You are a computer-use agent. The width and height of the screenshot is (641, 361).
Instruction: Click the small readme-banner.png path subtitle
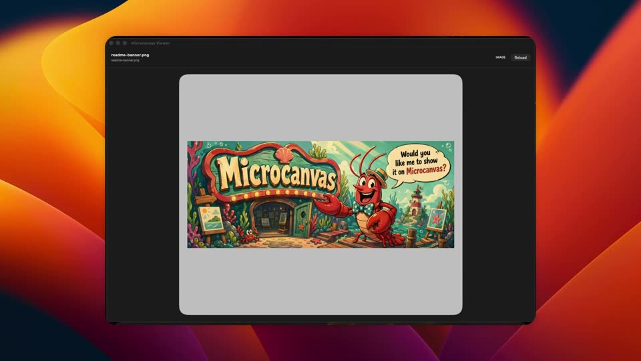[125, 60]
